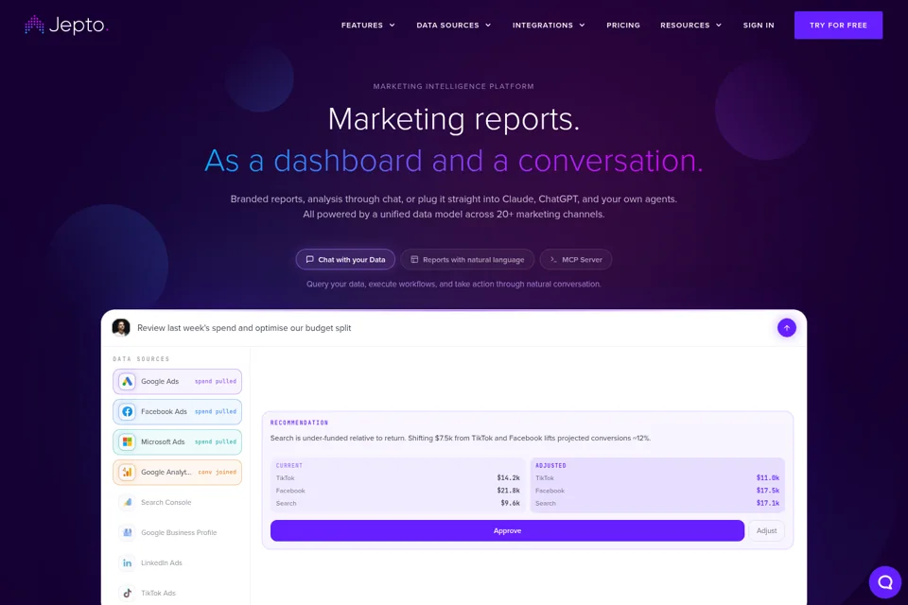The image size is (908, 605).
Task: Expand the Integrations dropdown chevron
Action: [x=582, y=26]
